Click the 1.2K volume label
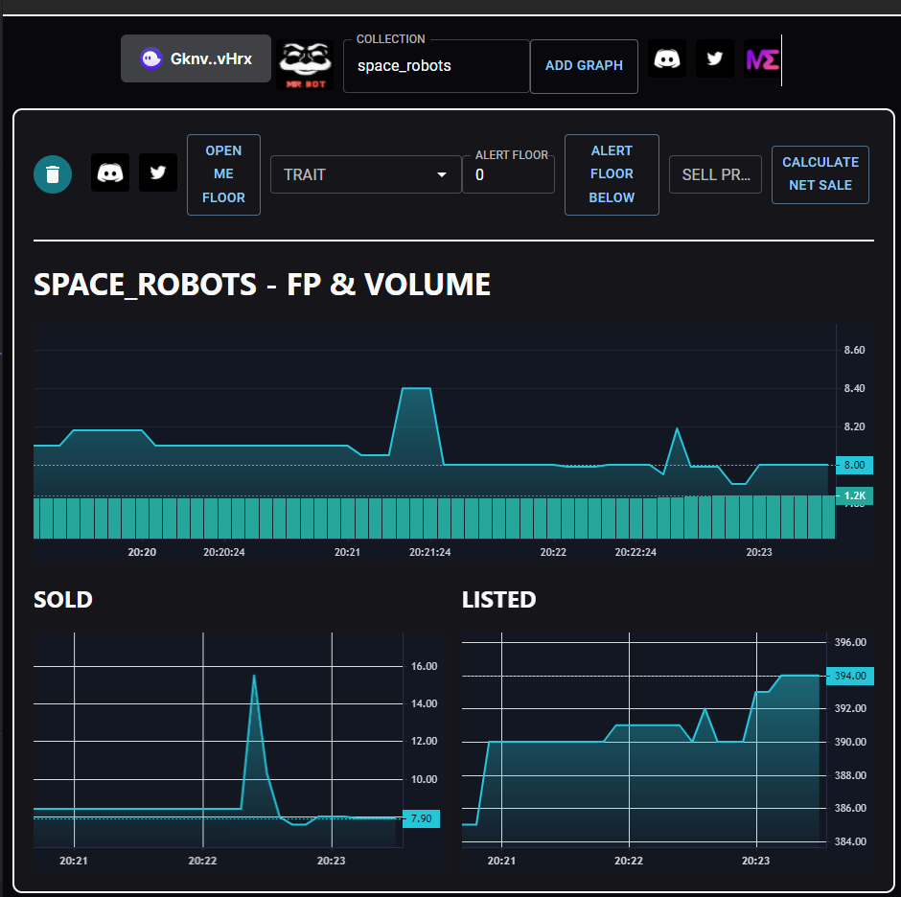 point(854,495)
